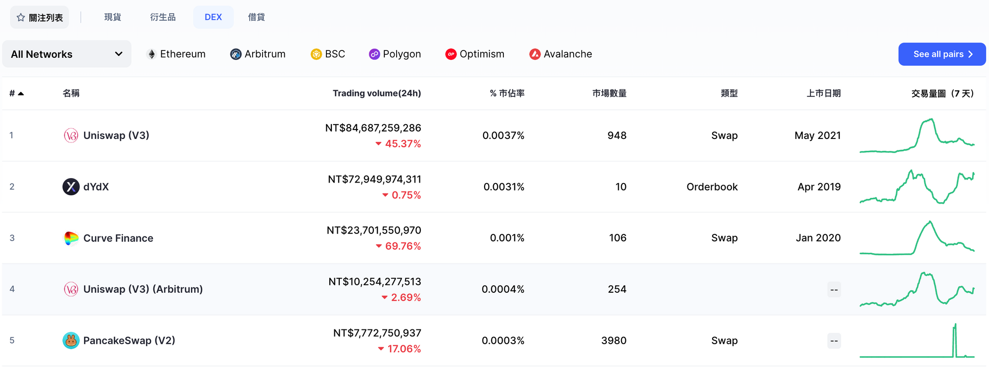
Task: Click the Jan 2020 launch date
Action: 818,238
